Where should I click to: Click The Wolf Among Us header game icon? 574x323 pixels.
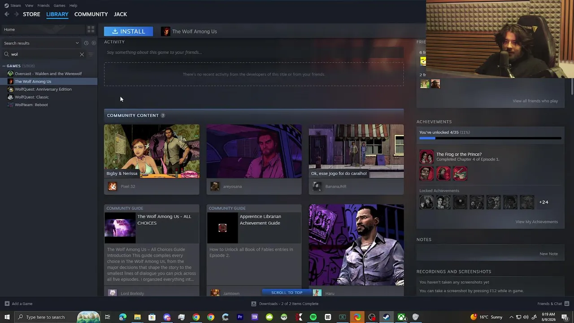(165, 31)
